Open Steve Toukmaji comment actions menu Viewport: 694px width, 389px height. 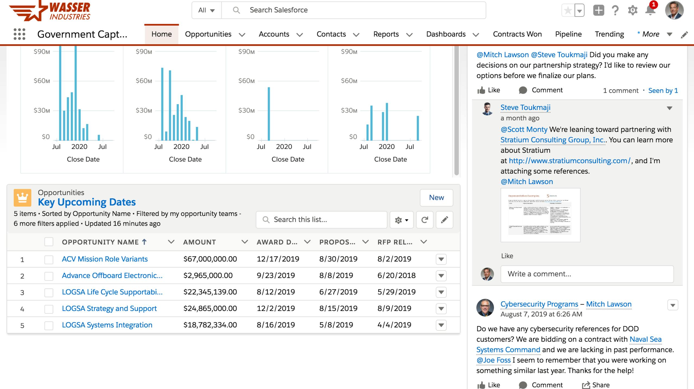click(670, 108)
